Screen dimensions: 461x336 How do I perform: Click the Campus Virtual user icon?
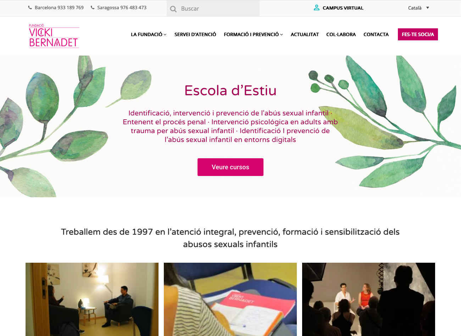(317, 7)
